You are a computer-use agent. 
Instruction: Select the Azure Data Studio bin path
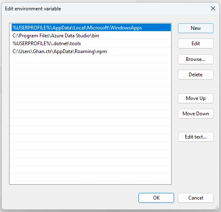[x=91, y=36]
